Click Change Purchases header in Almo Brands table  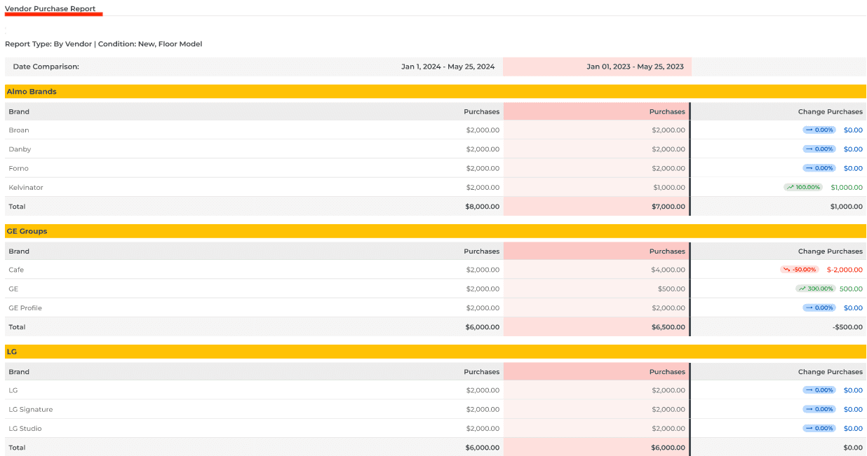831,111
